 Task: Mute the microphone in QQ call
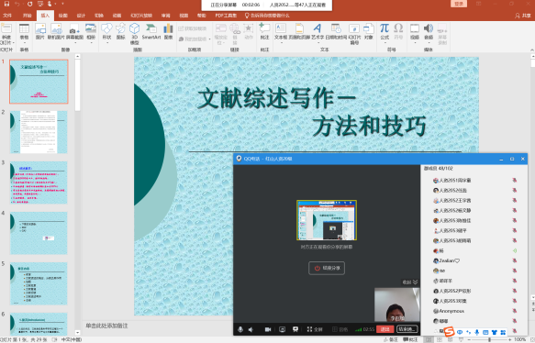(x=240, y=329)
